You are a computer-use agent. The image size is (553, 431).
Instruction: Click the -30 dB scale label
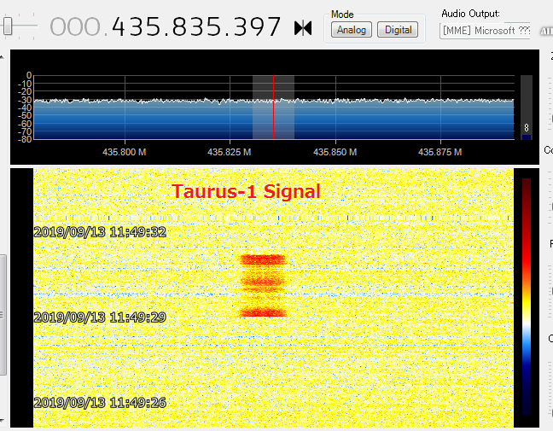click(x=25, y=100)
